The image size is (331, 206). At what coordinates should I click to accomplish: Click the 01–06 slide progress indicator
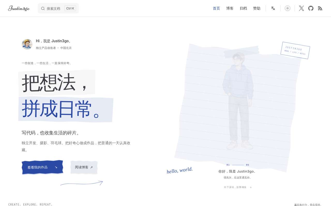click(x=238, y=165)
